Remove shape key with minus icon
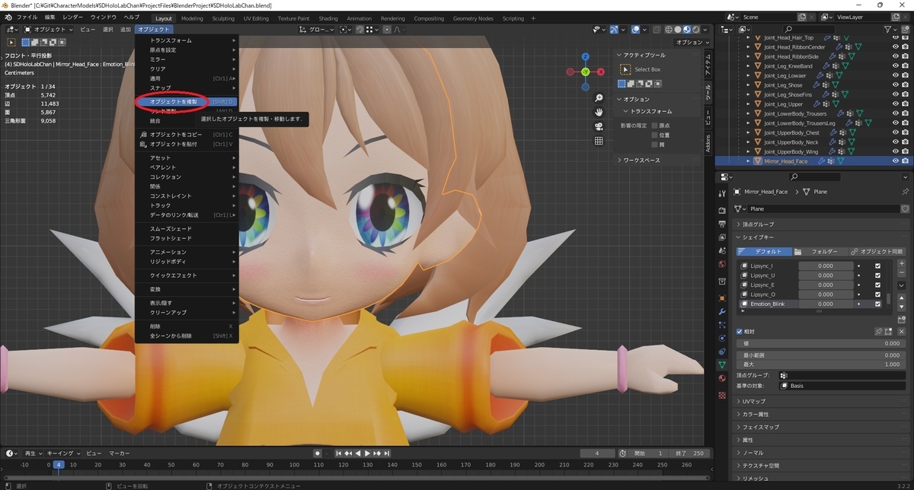The height and width of the screenshot is (490, 914). (902, 272)
